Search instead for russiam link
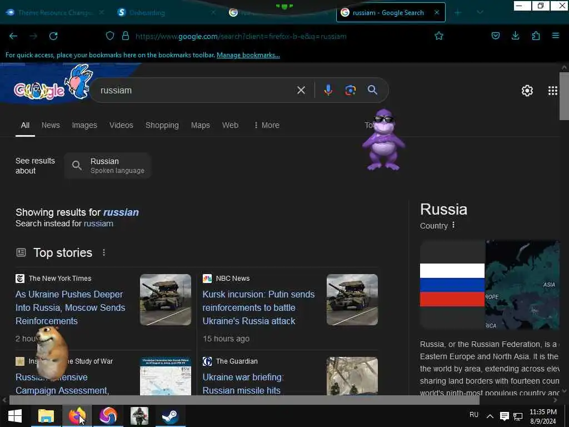 click(x=98, y=224)
